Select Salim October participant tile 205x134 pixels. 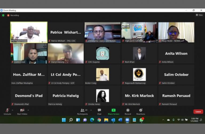click(176, 75)
